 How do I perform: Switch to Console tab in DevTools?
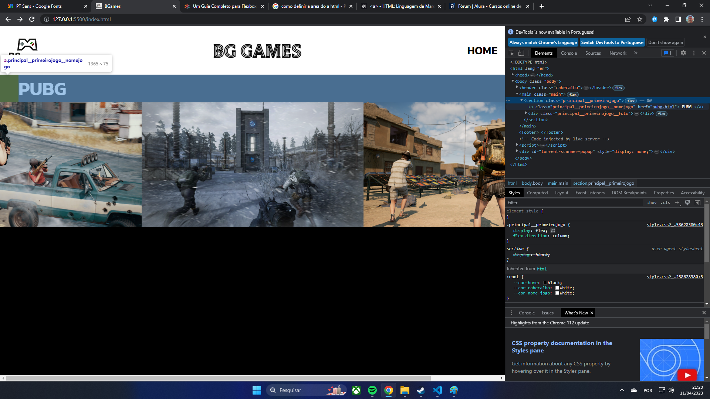click(569, 53)
